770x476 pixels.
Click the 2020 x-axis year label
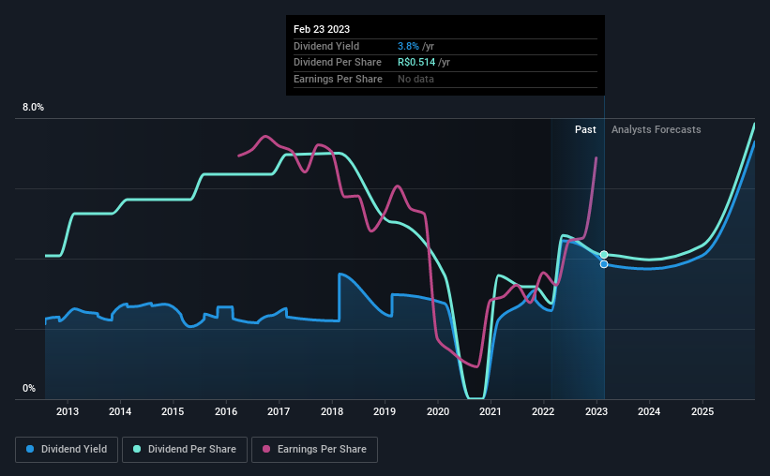coord(437,411)
